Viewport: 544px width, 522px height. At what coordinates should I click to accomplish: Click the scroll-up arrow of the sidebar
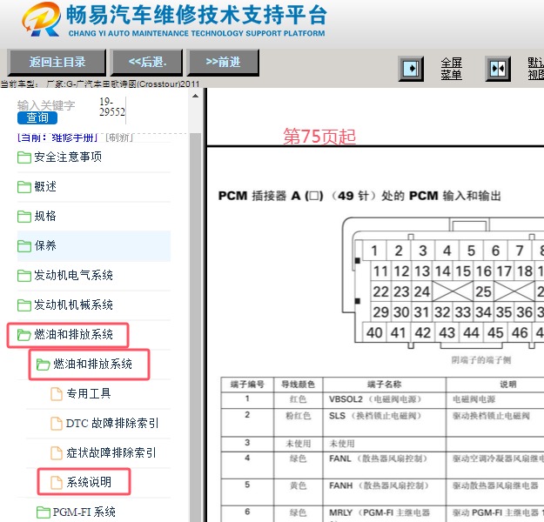(x=195, y=96)
